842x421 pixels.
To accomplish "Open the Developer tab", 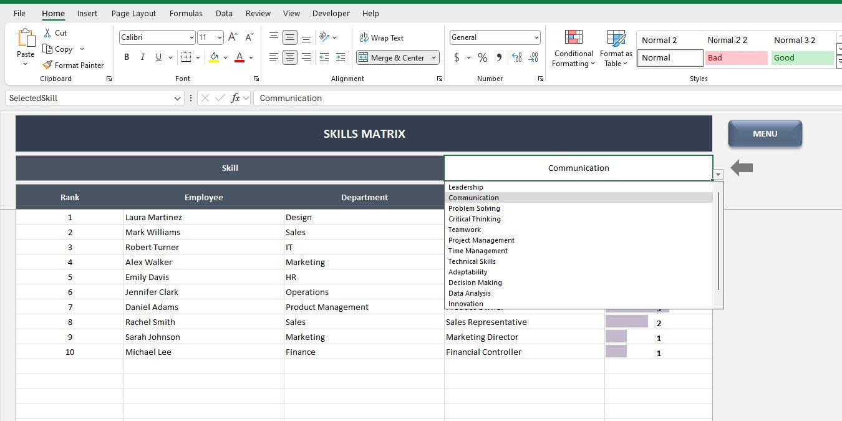I will (331, 13).
